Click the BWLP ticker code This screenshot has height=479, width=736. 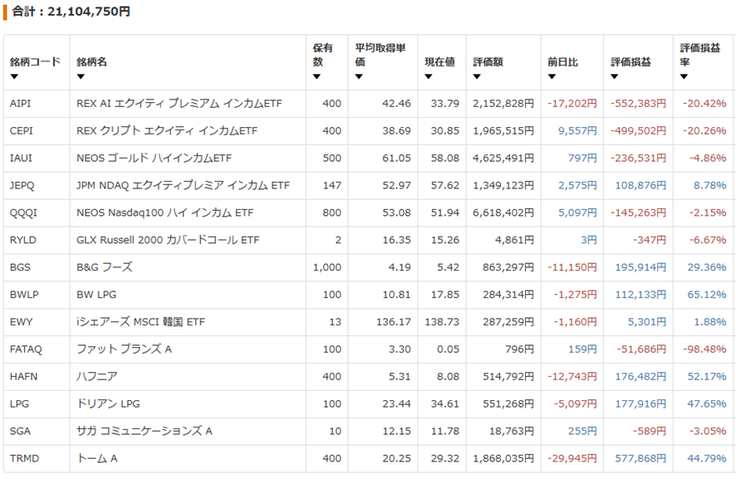[x=24, y=295]
